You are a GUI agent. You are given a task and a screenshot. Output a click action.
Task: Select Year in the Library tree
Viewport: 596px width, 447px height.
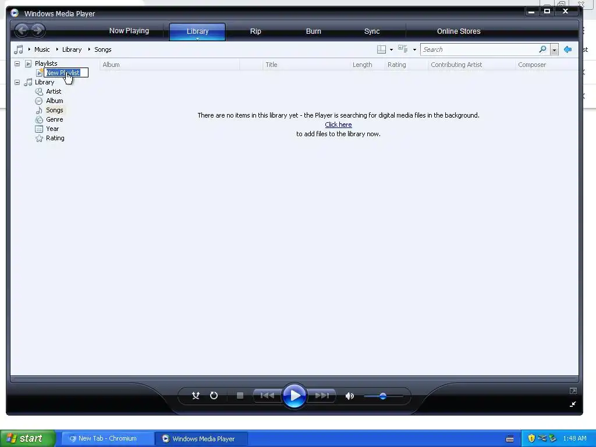point(52,129)
